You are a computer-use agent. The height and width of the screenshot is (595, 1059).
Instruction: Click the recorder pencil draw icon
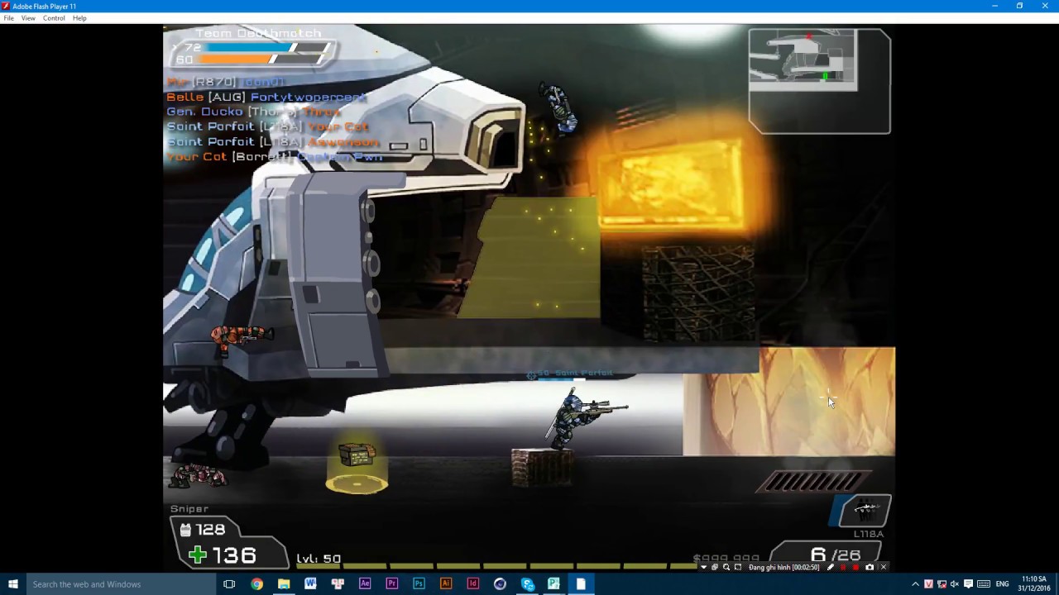[831, 568]
